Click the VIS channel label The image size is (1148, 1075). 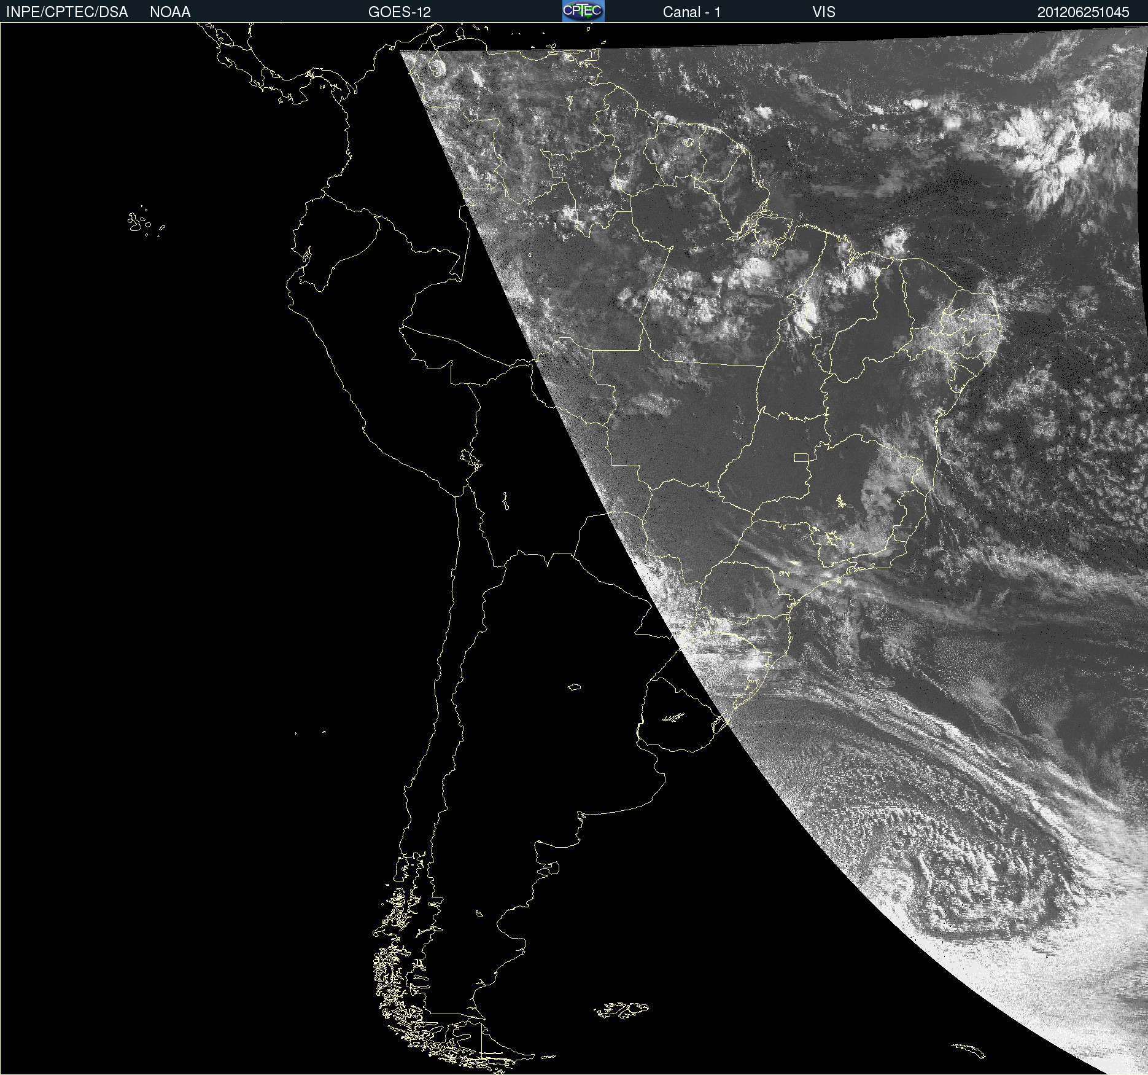point(824,12)
